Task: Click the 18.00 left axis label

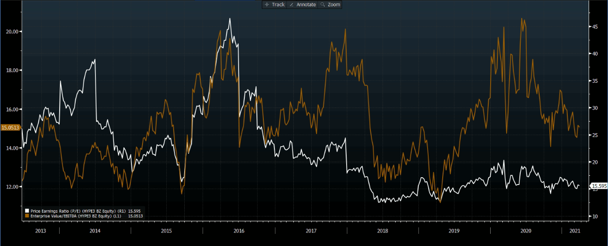Action: click(x=12, y=70)
